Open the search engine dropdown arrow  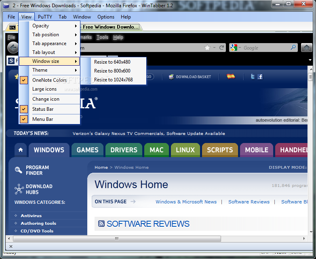(x=240, y=48)
